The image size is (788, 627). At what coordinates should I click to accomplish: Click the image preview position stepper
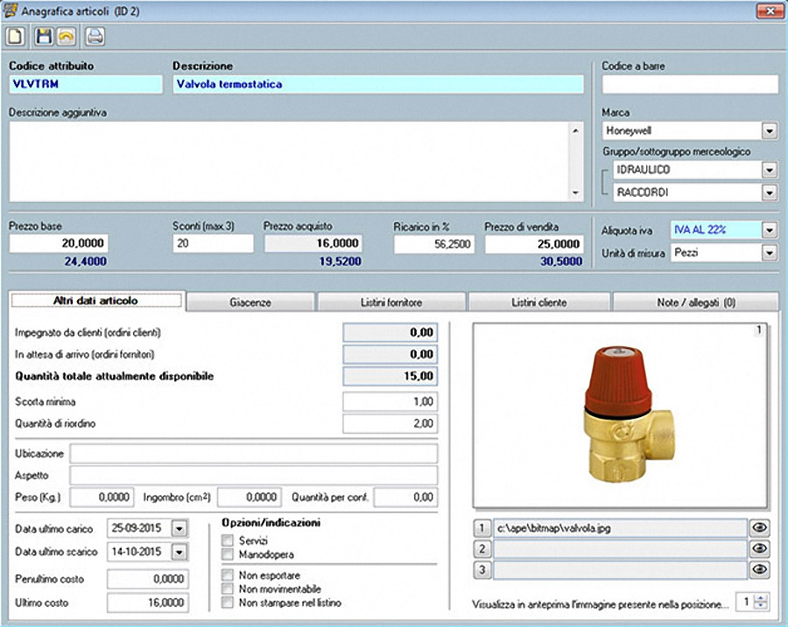(761, 603)
